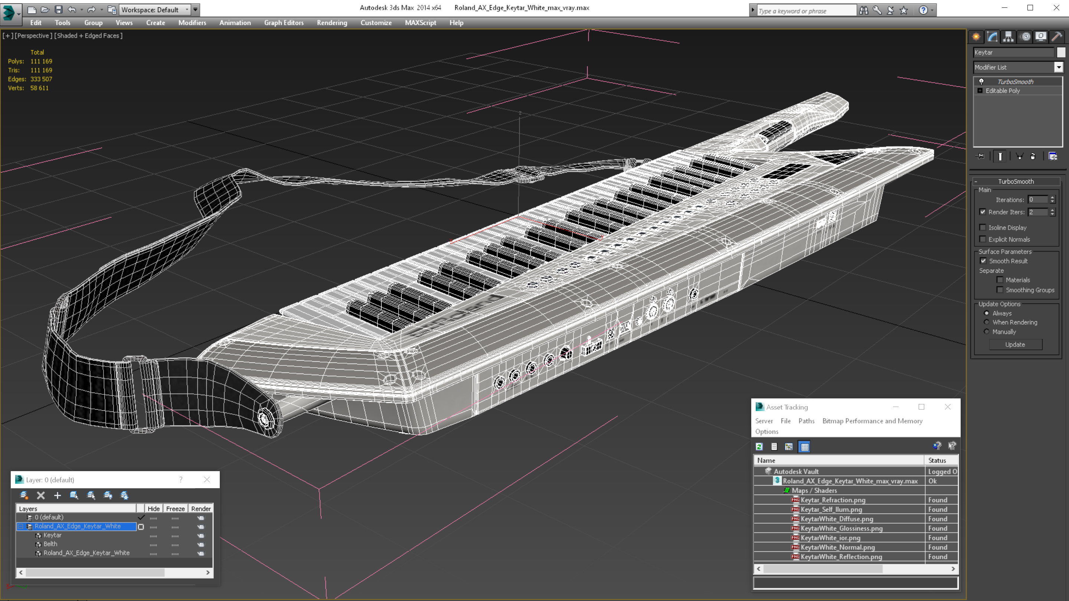Click Shaded + Edged Faces viewport label
The image size is (1069, 601).
(x=89, y=36)
